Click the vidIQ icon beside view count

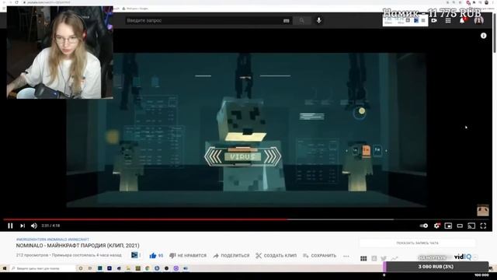click(x=134, y=255)
